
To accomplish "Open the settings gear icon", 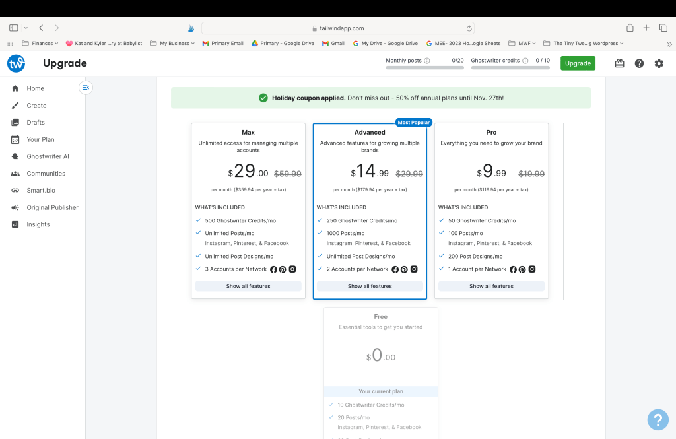I will pos(659,63).
